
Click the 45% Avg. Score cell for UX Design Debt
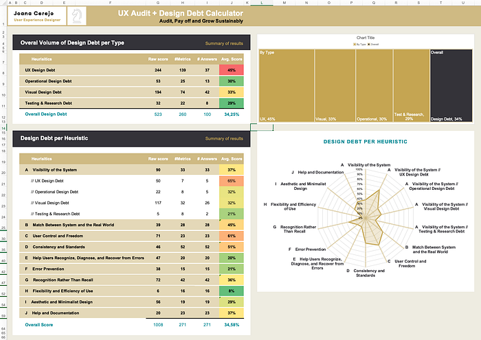pyautogui.click(x=232, y=70)
